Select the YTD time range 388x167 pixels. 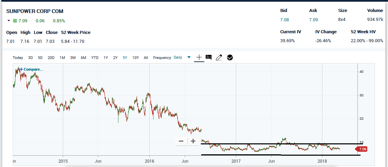click(x=95, y=58)
